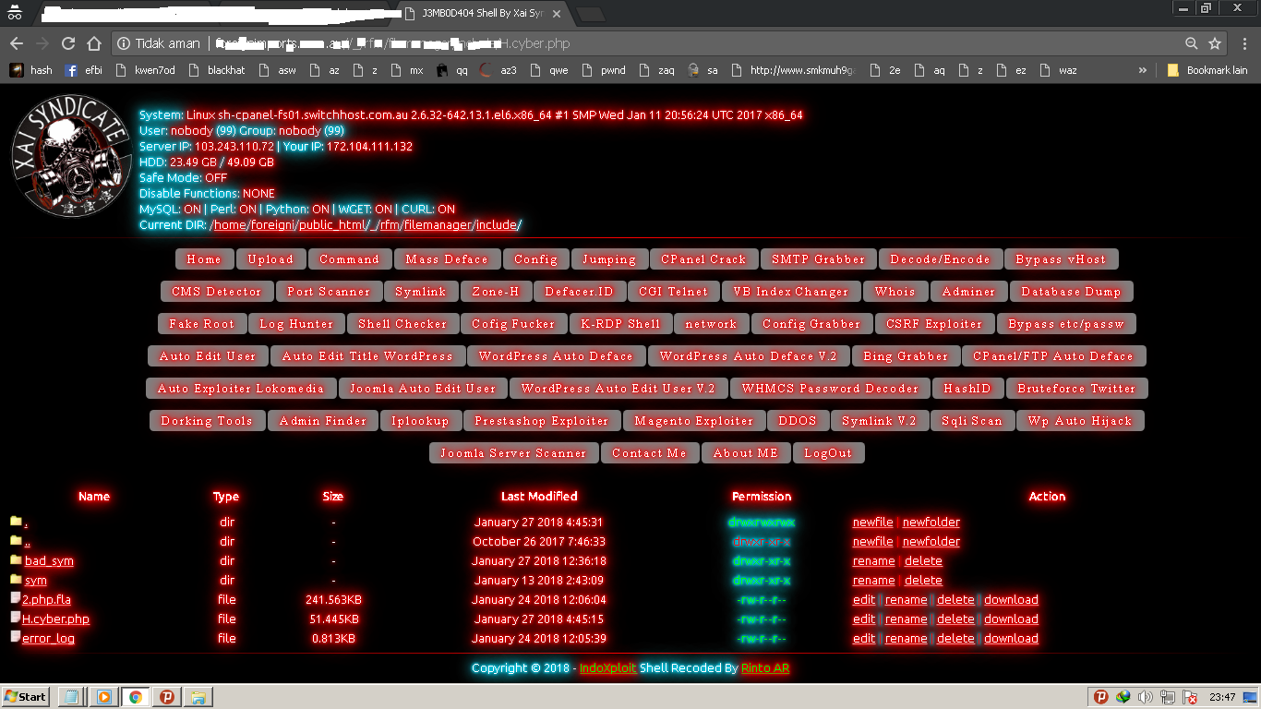Click the Xai Syndicate logo image

click(71, 156)
